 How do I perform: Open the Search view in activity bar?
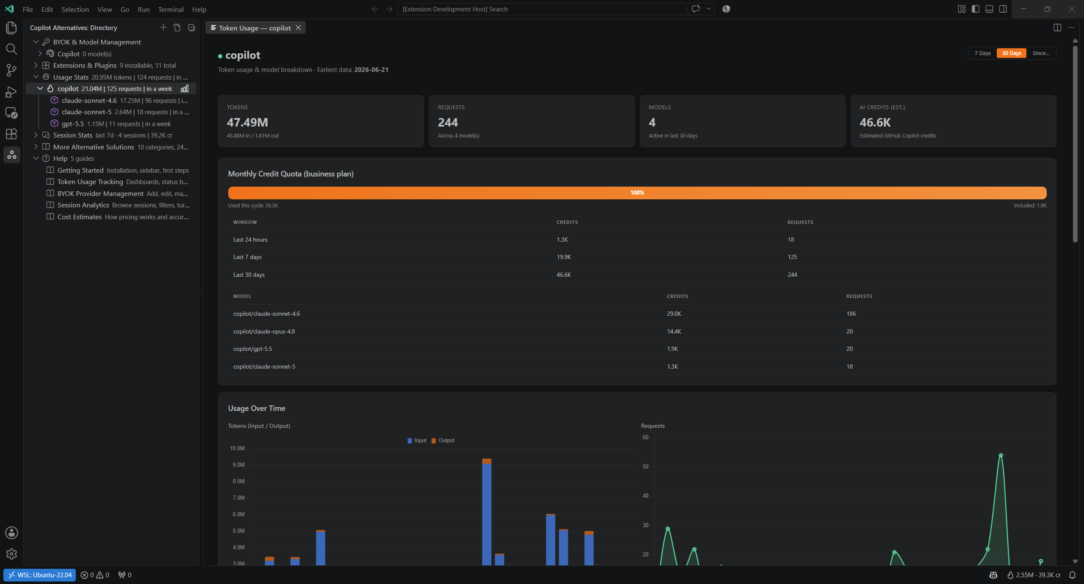11,49
